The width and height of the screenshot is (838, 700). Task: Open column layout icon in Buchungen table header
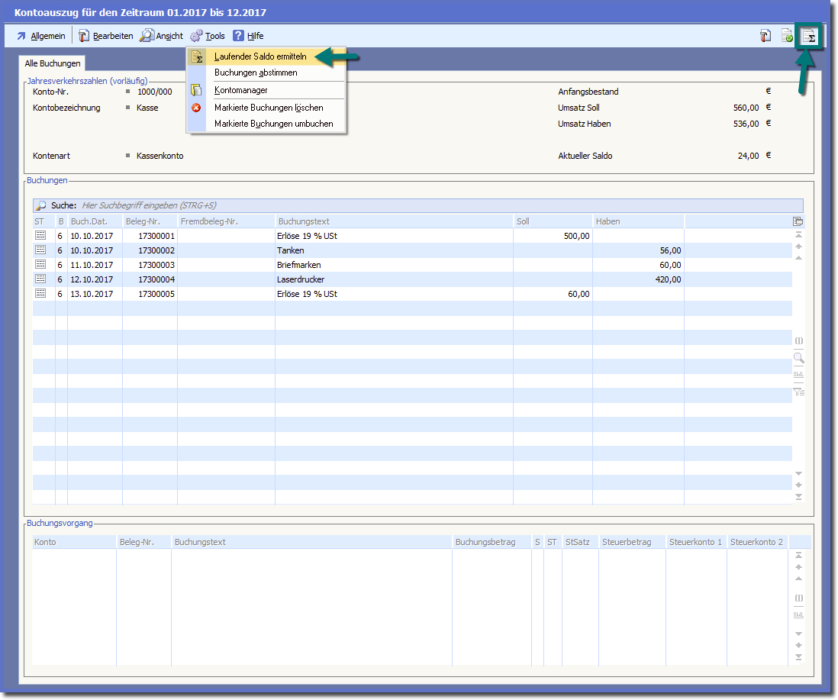point(798,221)
